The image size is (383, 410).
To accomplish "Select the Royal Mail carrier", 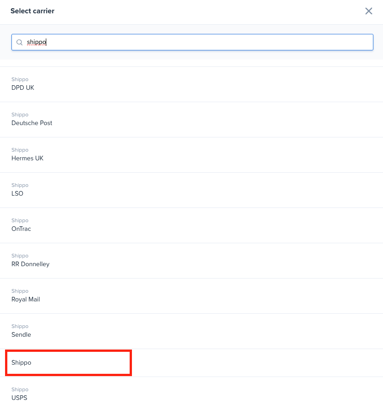I will click(191, 296).
